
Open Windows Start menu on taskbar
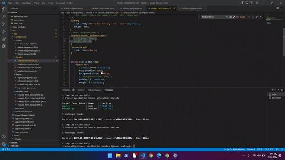tap(110, 156)
